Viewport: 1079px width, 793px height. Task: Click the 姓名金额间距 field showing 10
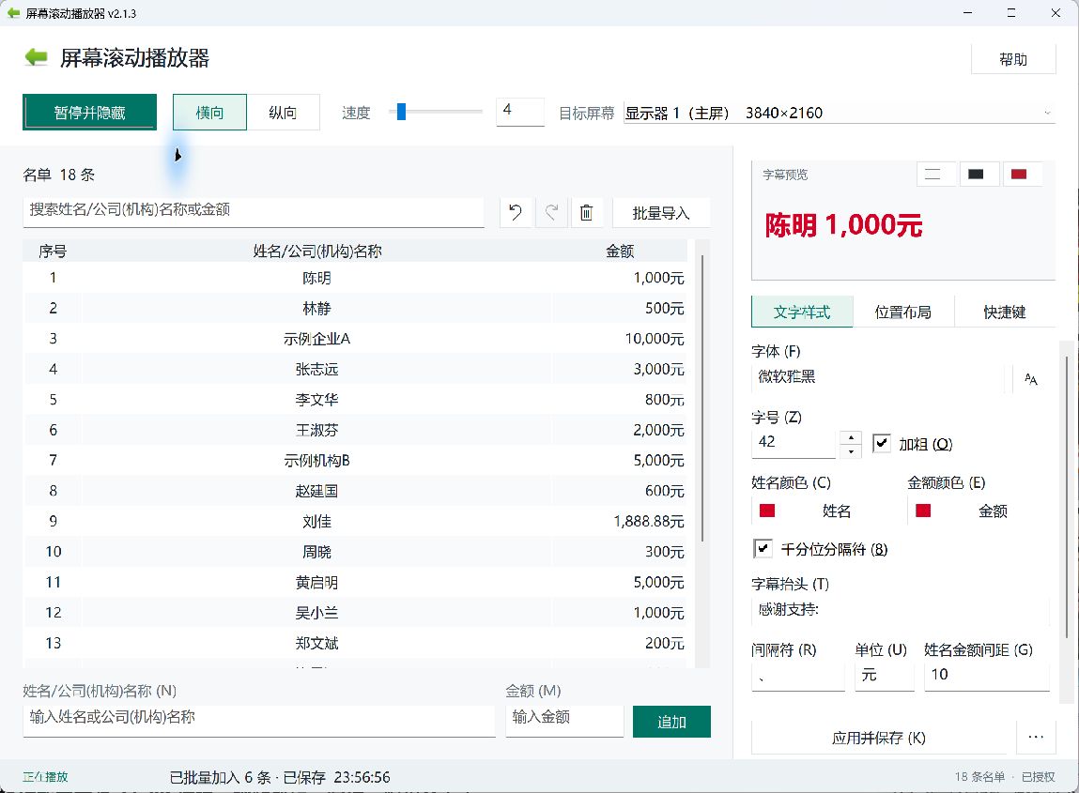(x=987, y=676)
